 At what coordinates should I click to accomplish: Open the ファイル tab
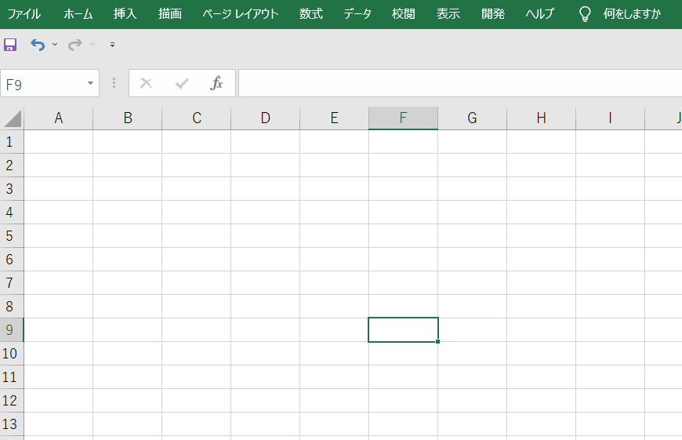coord(24,14)
